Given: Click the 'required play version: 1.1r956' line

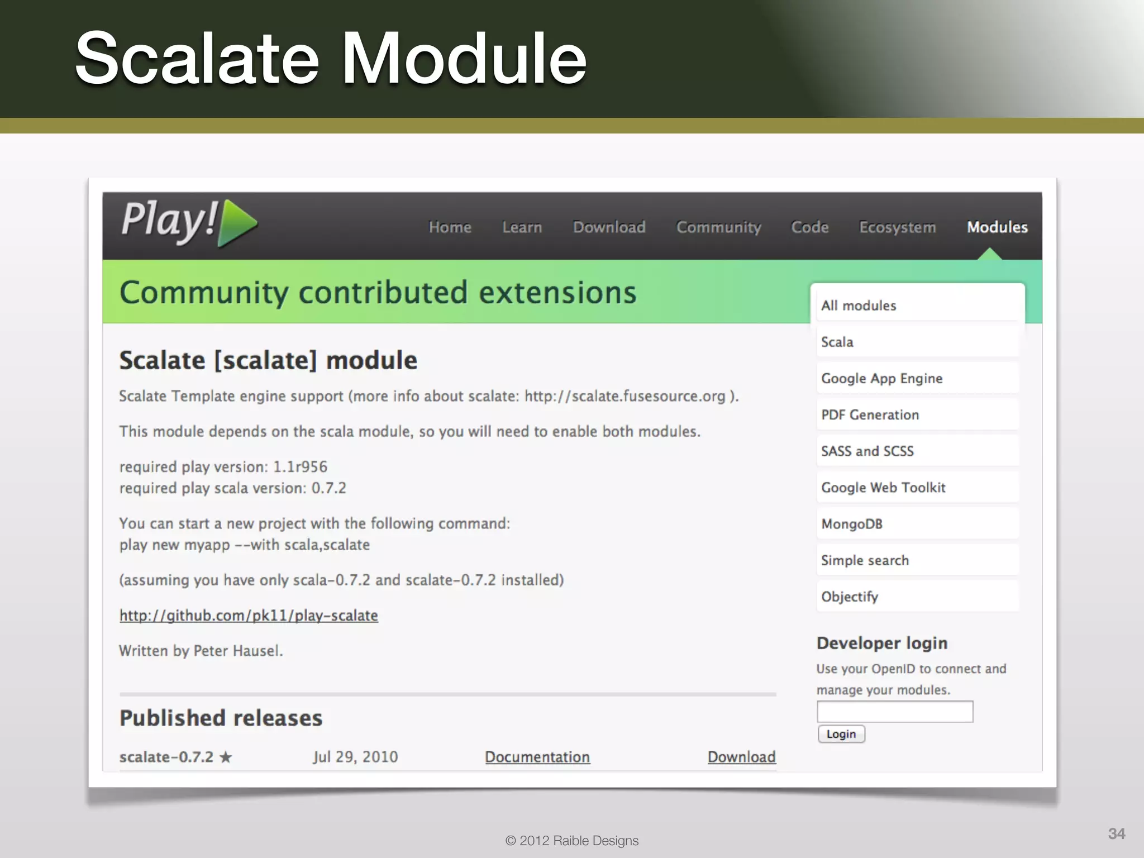Looking at the screenshot, I should [x=223, y=467].
